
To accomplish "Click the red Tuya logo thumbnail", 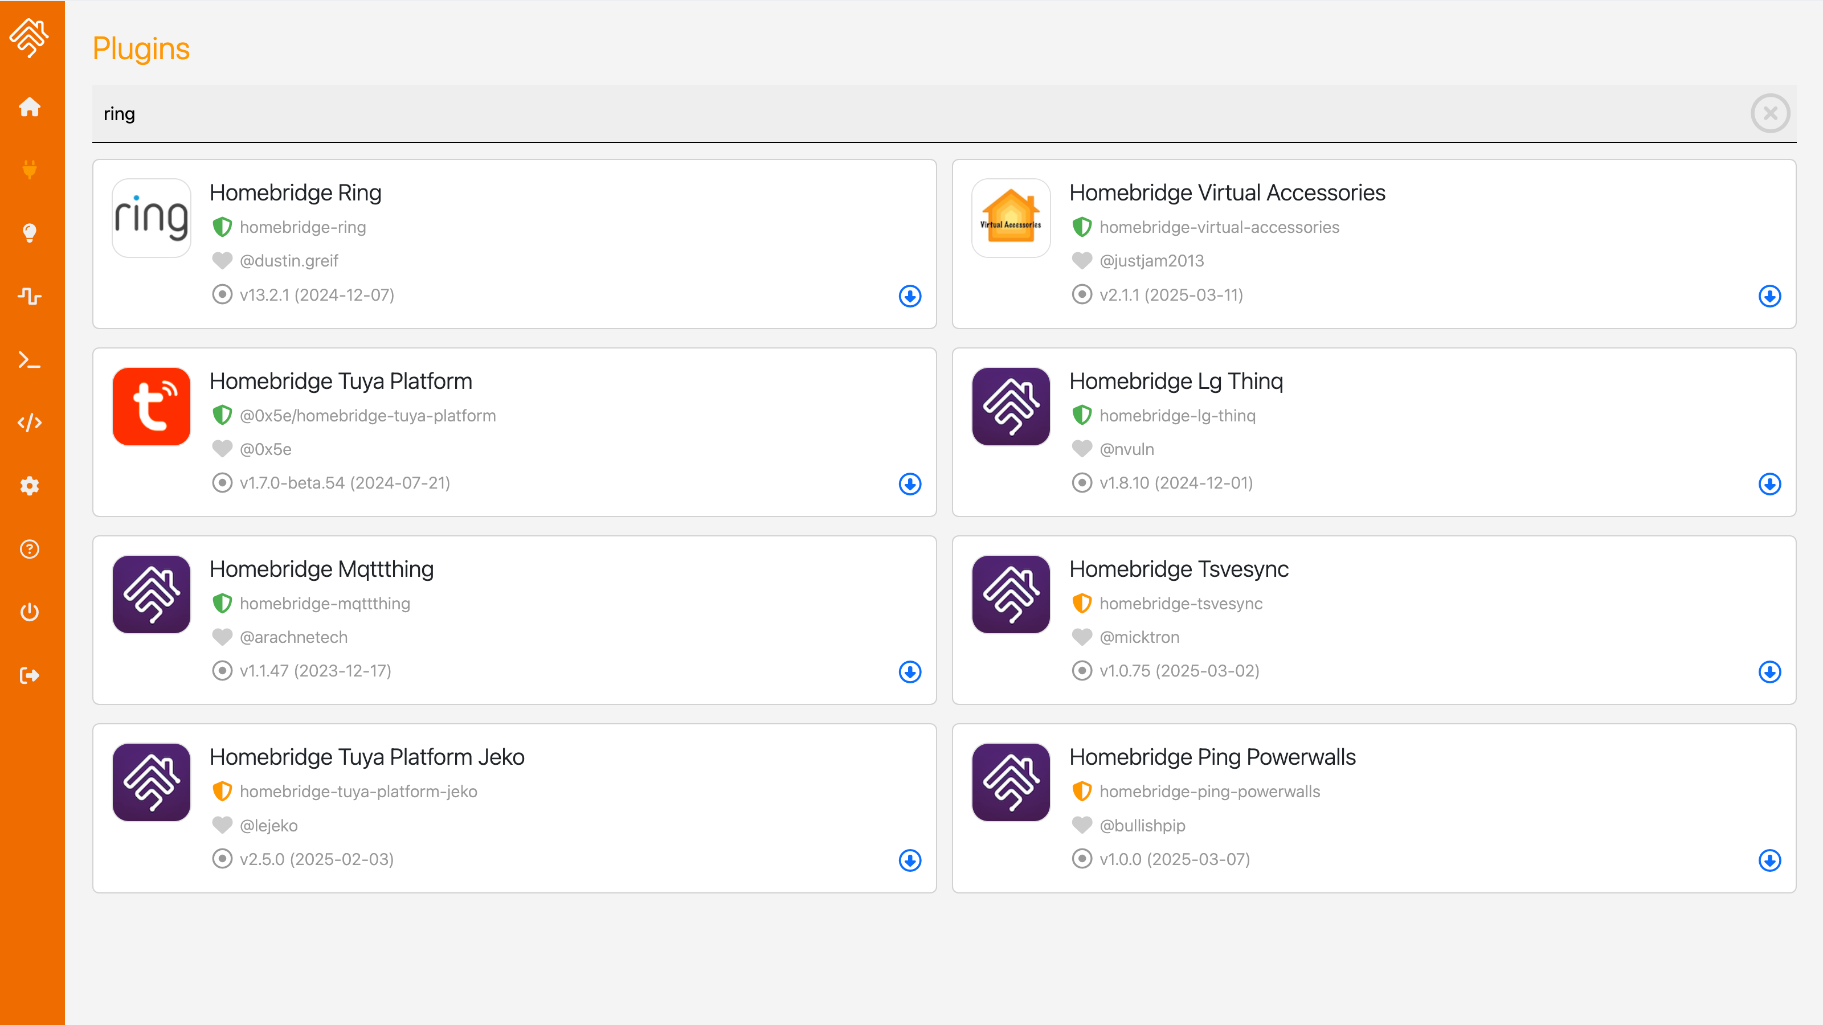I will point(152,406).
